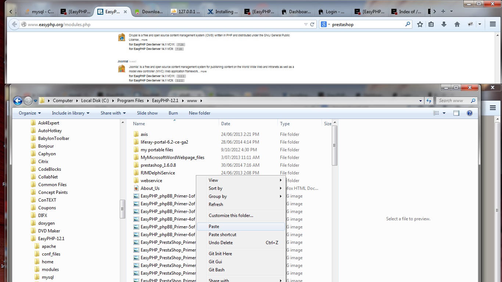Choose Paste from context menu
Viewport: 502px width, 282px height.
(241, 227)
